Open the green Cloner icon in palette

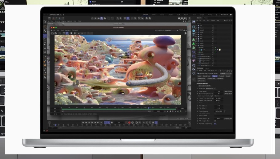(x=194, y=44)
